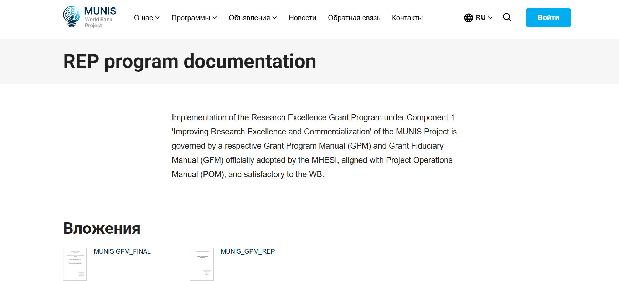
Task: Click the MUNIS GFM_FINAL attachment link
Action: click(x=122, y=251)
